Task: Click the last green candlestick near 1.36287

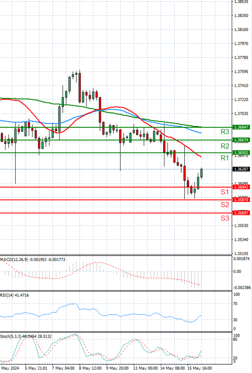Action: click(202, 173)
